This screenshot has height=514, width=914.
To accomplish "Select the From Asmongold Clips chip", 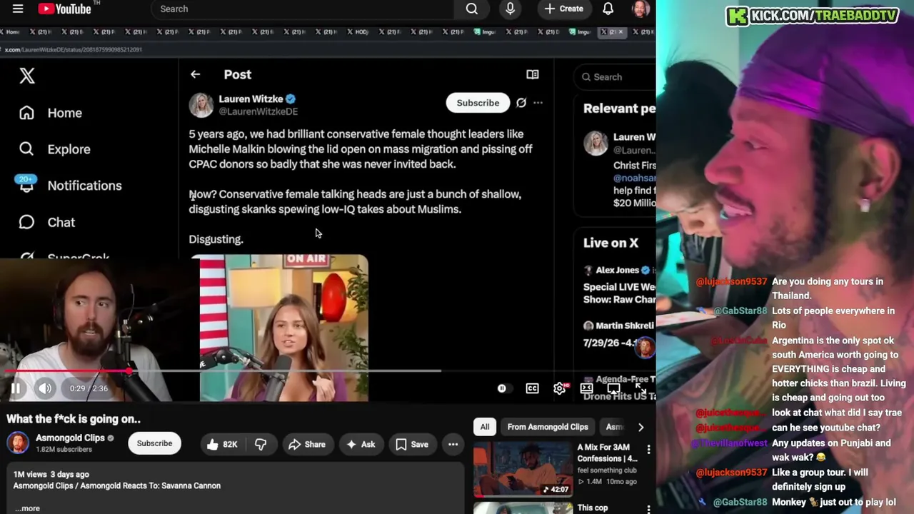I will pos(548,427).
